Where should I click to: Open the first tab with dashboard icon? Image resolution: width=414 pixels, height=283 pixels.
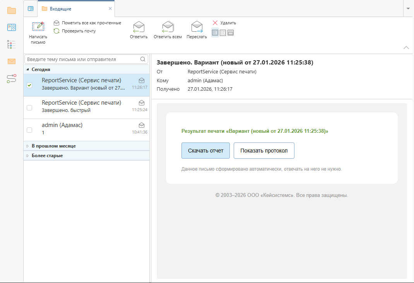tap(31, 8)
